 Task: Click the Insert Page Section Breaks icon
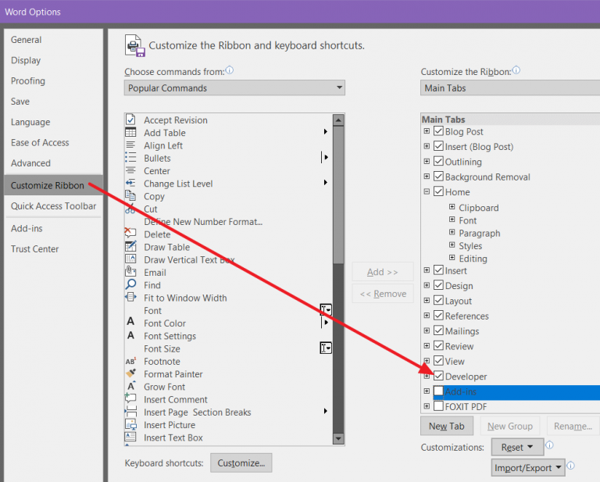(130, 412)
